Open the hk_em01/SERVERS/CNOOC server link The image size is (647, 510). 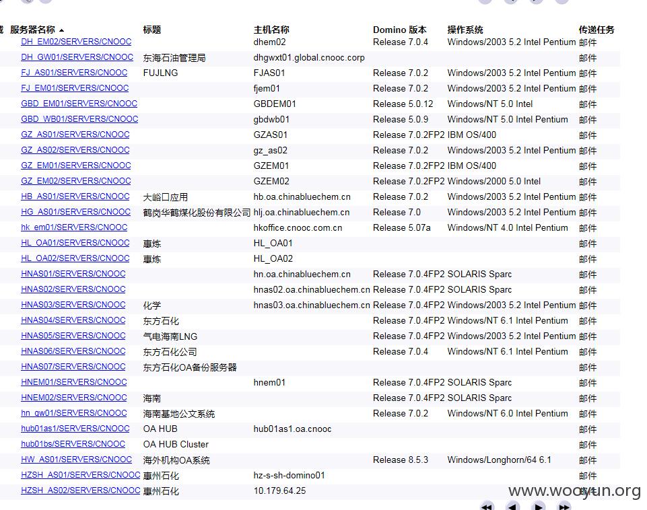[74, 227]
